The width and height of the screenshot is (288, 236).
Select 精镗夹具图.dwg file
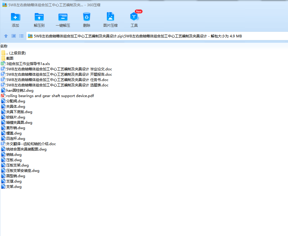tap(17, 123)
